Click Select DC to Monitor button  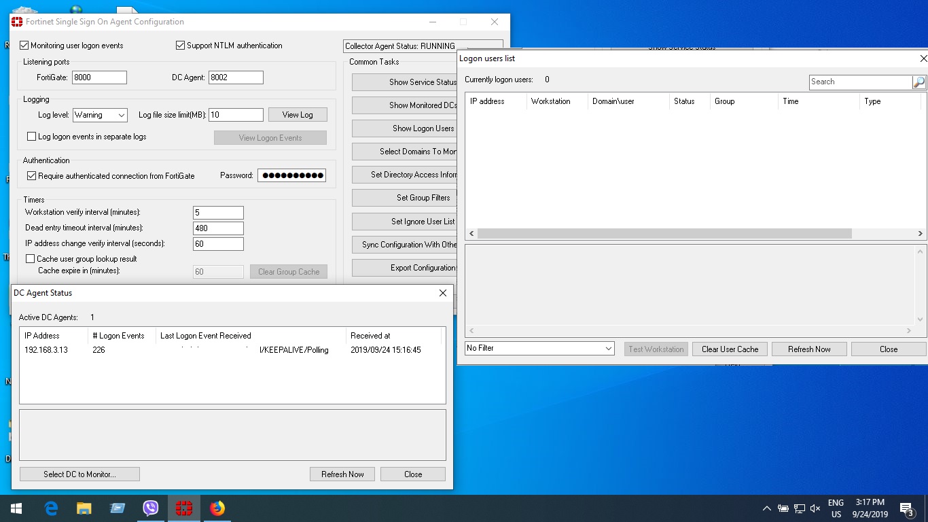point(79,474)
